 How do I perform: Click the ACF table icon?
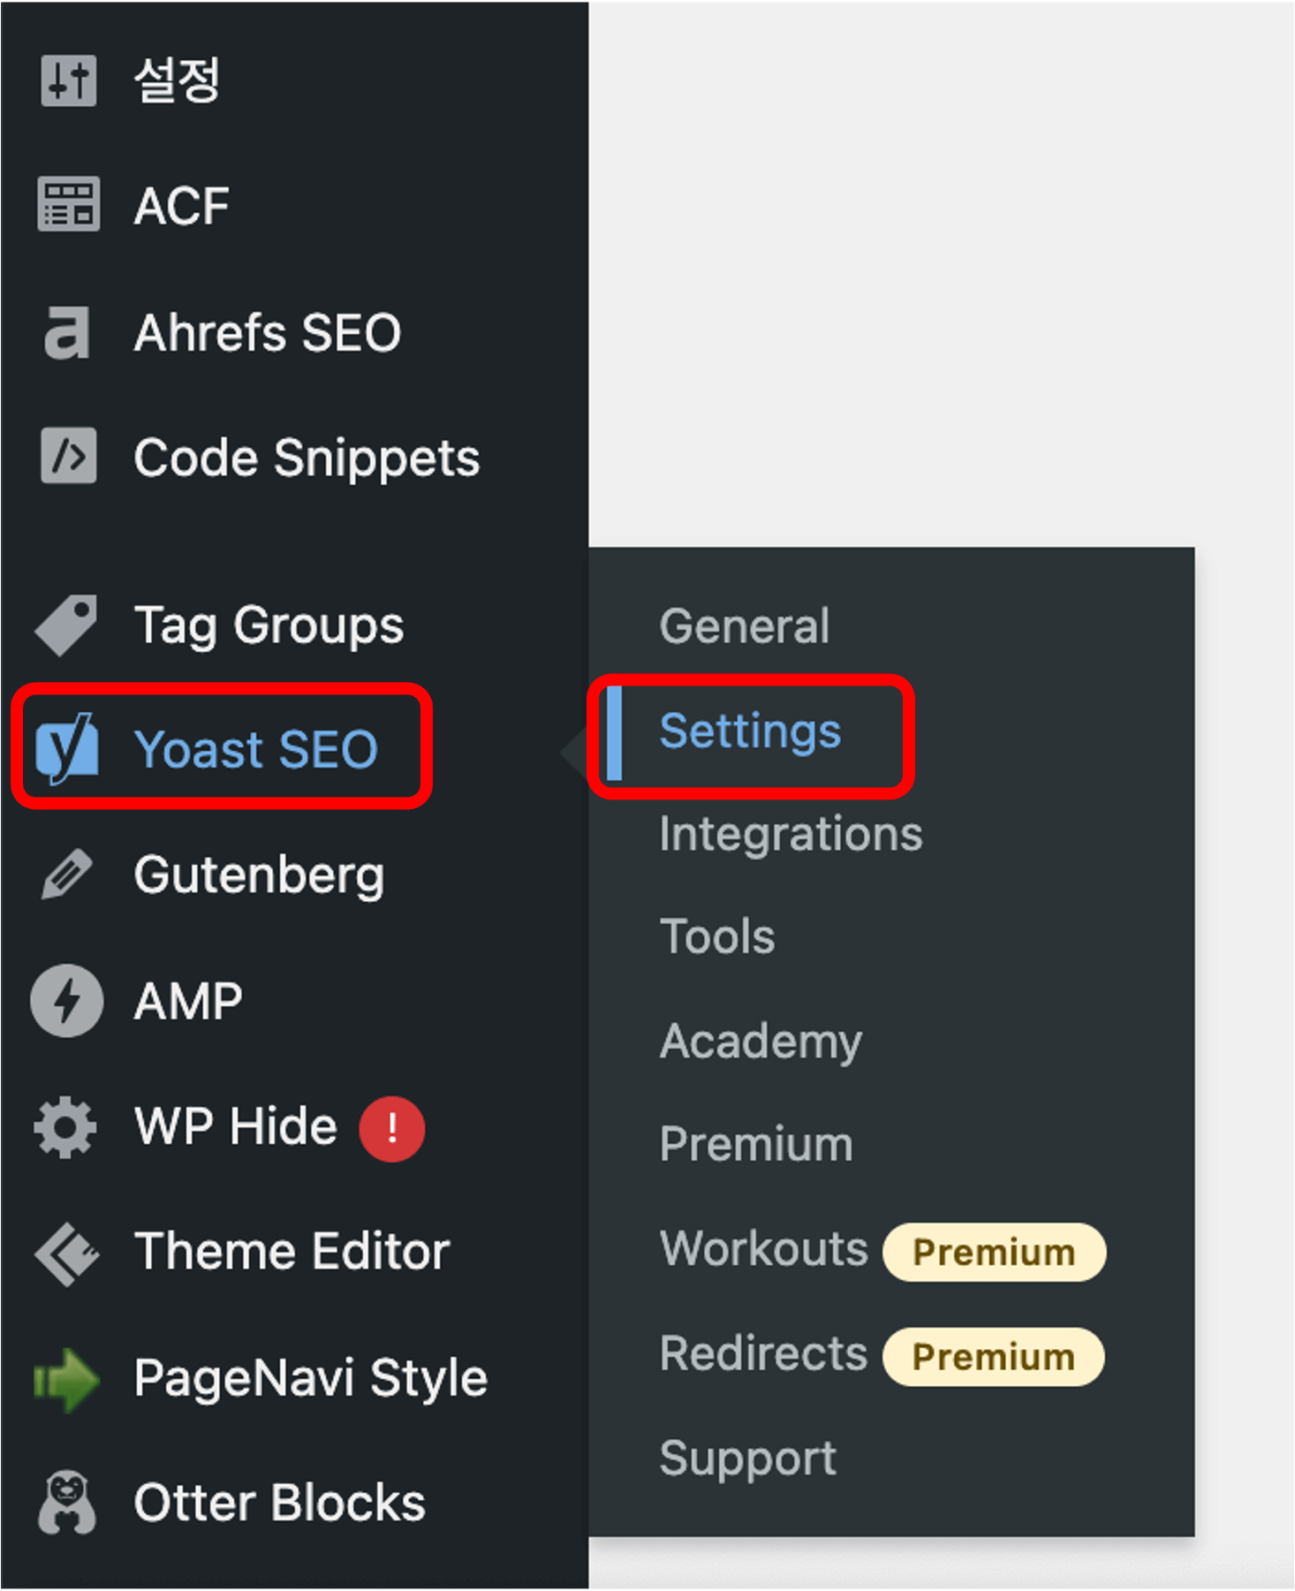tap(68, 205)
